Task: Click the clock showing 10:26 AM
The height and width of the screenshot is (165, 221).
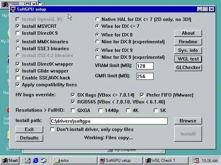Action: coord(210,161)
